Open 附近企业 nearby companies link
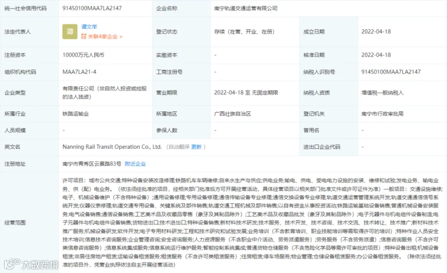447x273 pixels. pyautogui.click(x=135, y=164)
